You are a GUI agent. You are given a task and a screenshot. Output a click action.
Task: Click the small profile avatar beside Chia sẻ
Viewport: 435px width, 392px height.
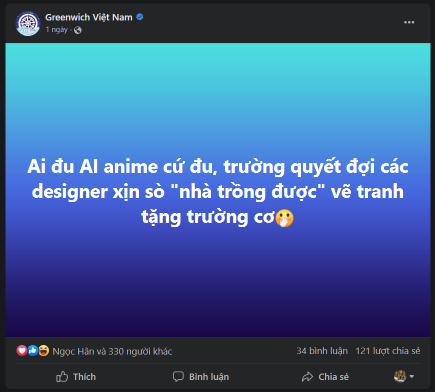[400, 376]
